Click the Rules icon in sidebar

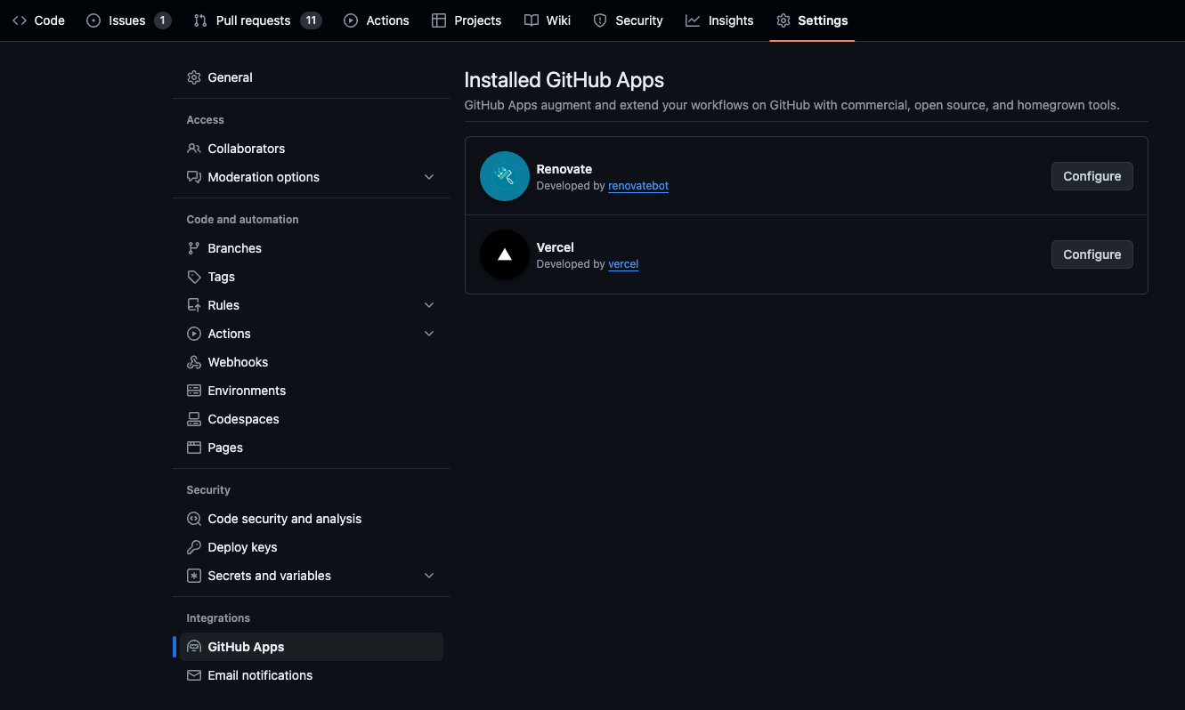pos(194,305)
